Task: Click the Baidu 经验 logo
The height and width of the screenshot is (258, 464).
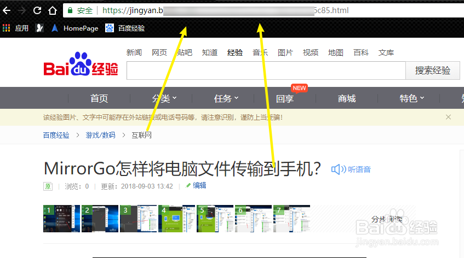Action: point(81,64)
